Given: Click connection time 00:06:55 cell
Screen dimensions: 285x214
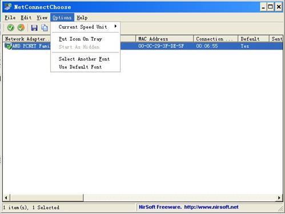Looking at the screenshot, I should tap(207, 46).
